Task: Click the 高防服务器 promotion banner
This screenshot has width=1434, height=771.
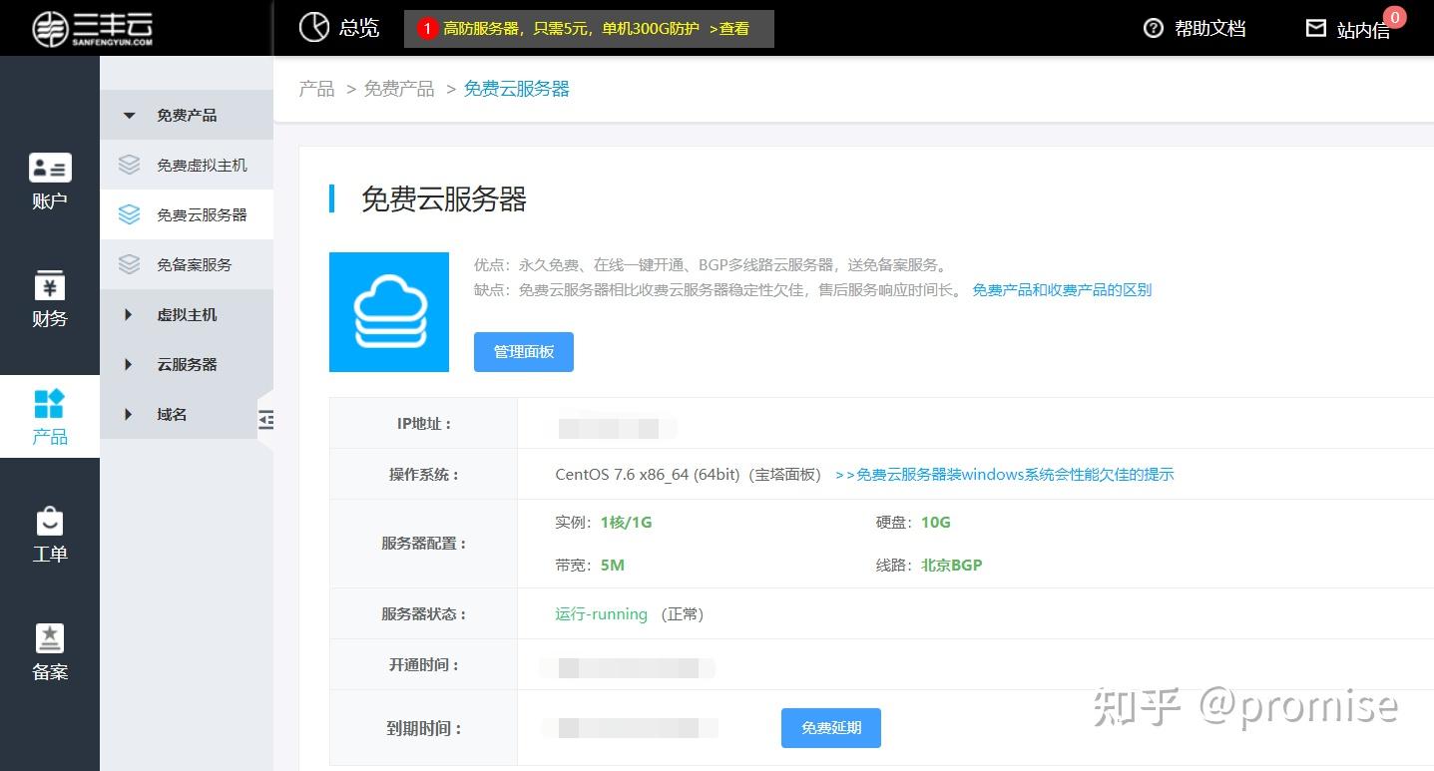Action: click(x=589, y=29)
